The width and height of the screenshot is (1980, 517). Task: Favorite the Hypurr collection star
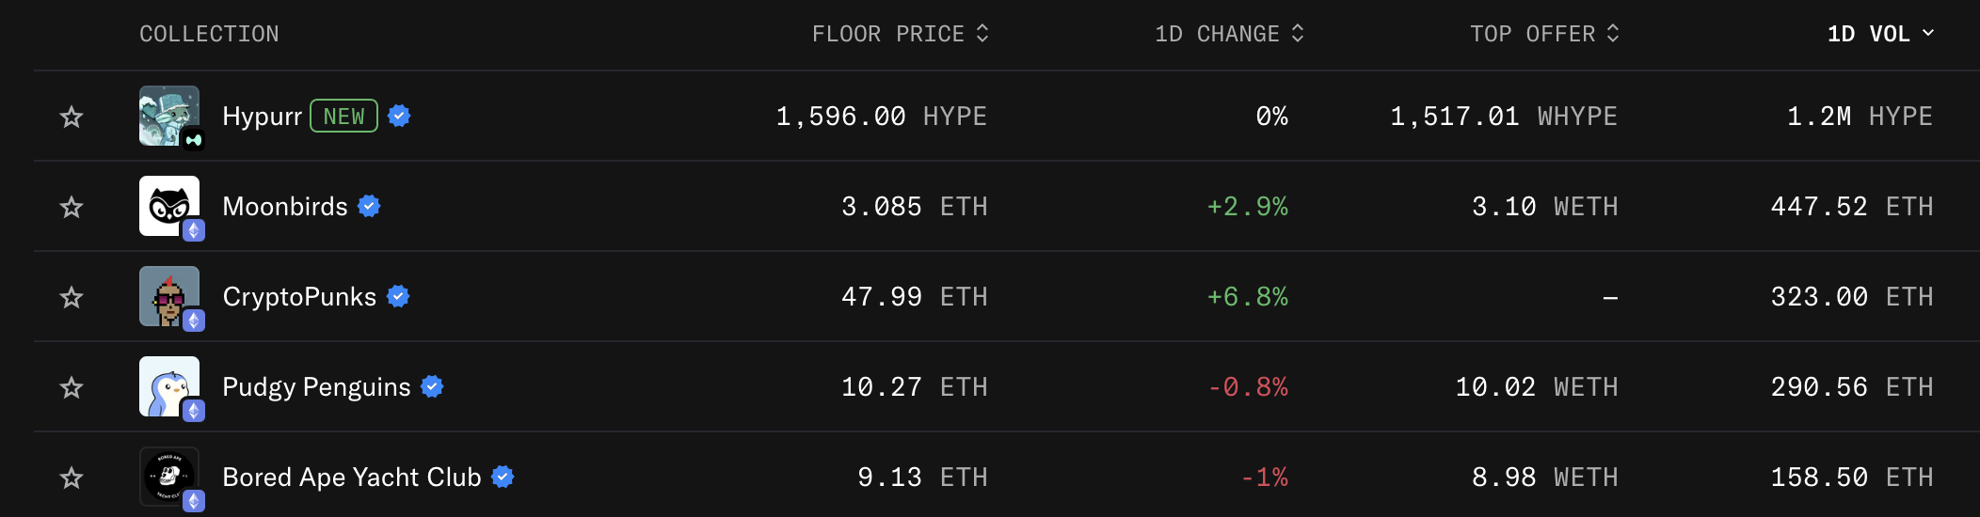72,117
